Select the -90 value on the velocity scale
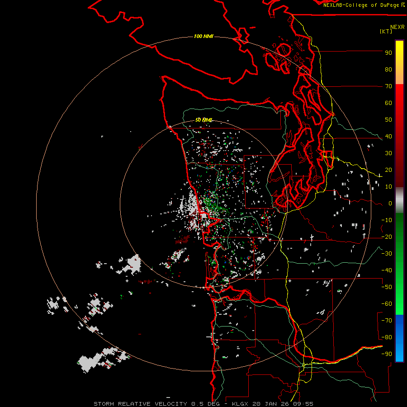The image size is (407, 407). 387,354
